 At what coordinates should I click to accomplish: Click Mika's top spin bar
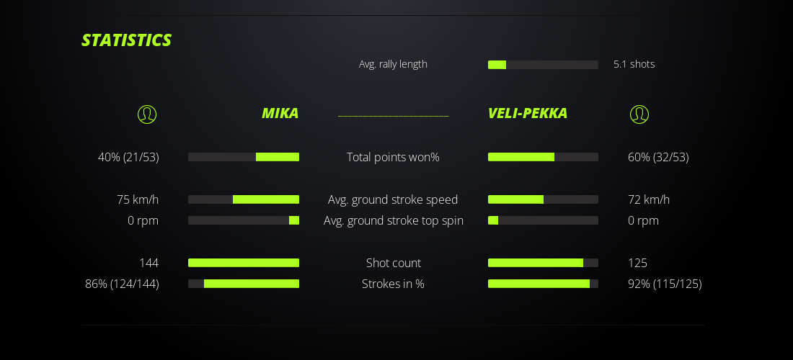click(244, 220)
